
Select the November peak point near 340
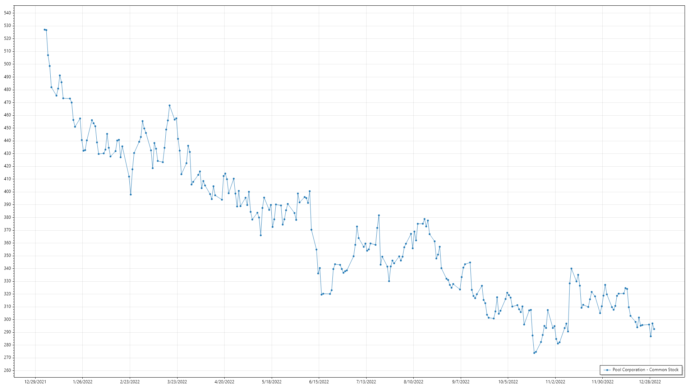tap(571, 269)
